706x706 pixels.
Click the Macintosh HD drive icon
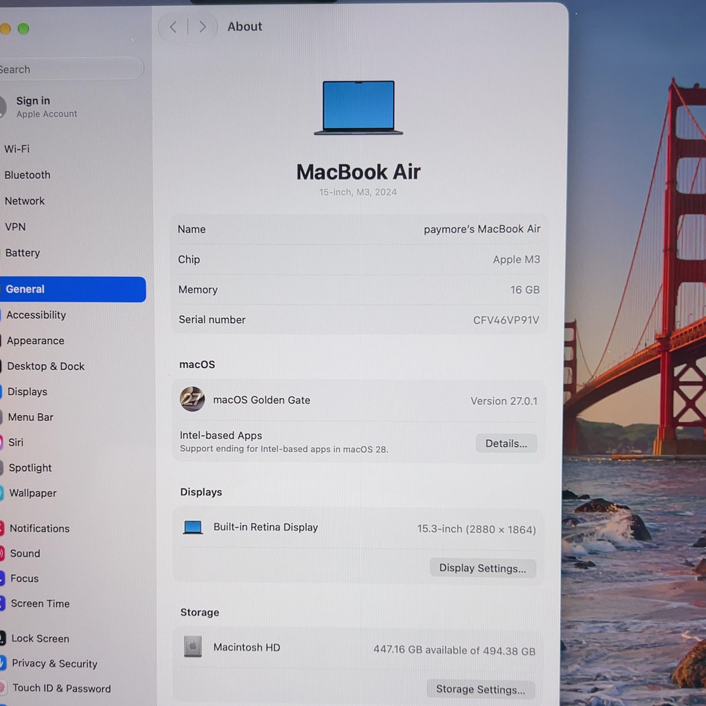(x=193, y=647)
